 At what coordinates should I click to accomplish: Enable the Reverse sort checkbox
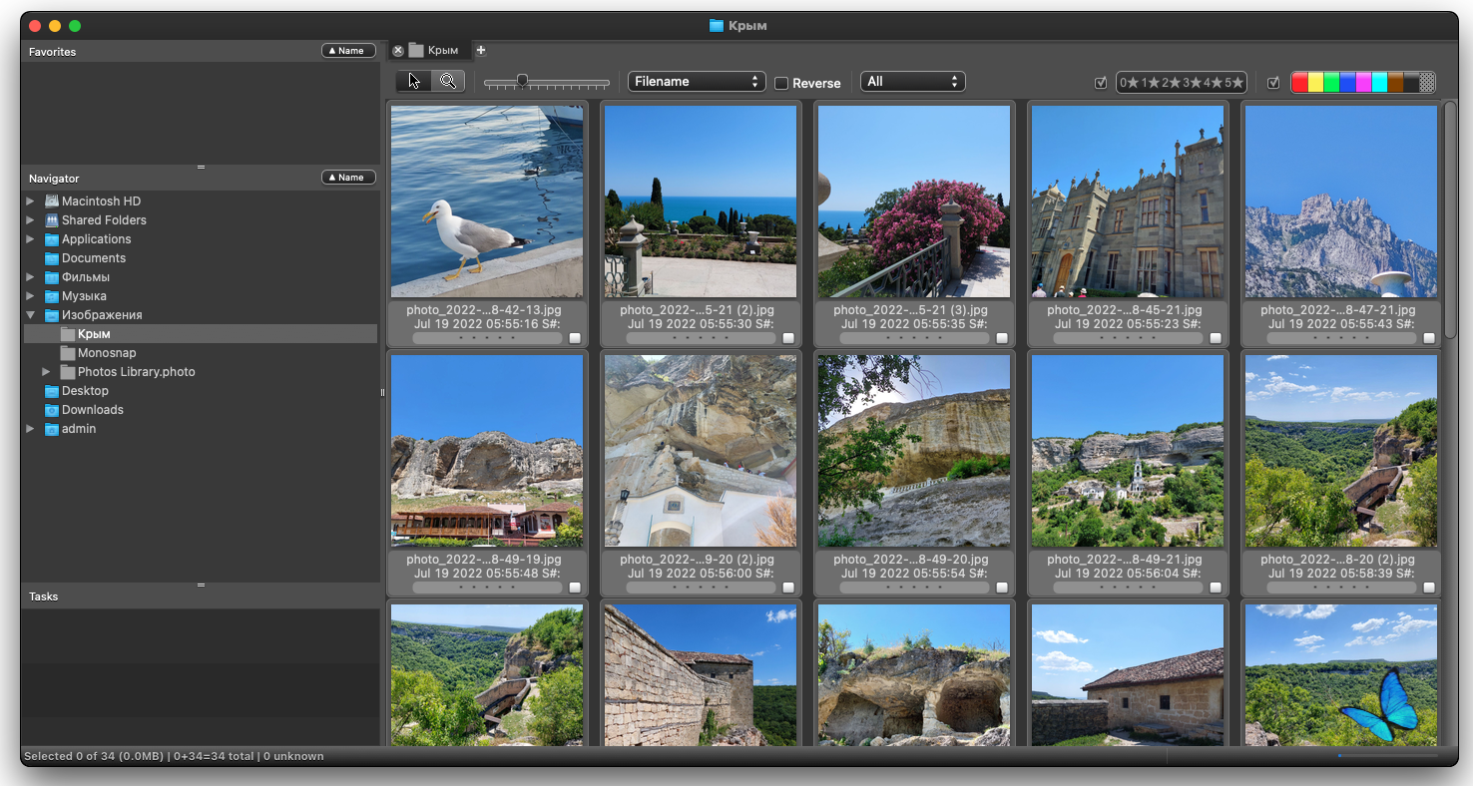tap(781, 83)
